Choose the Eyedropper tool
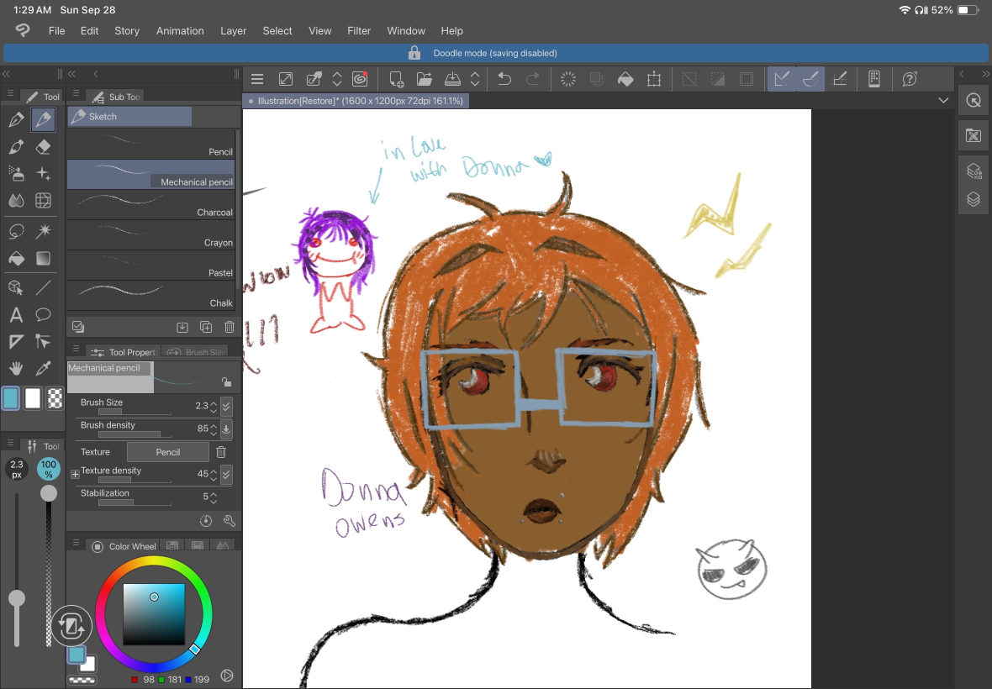Viewport: 992px width, 689px height. 43,368
